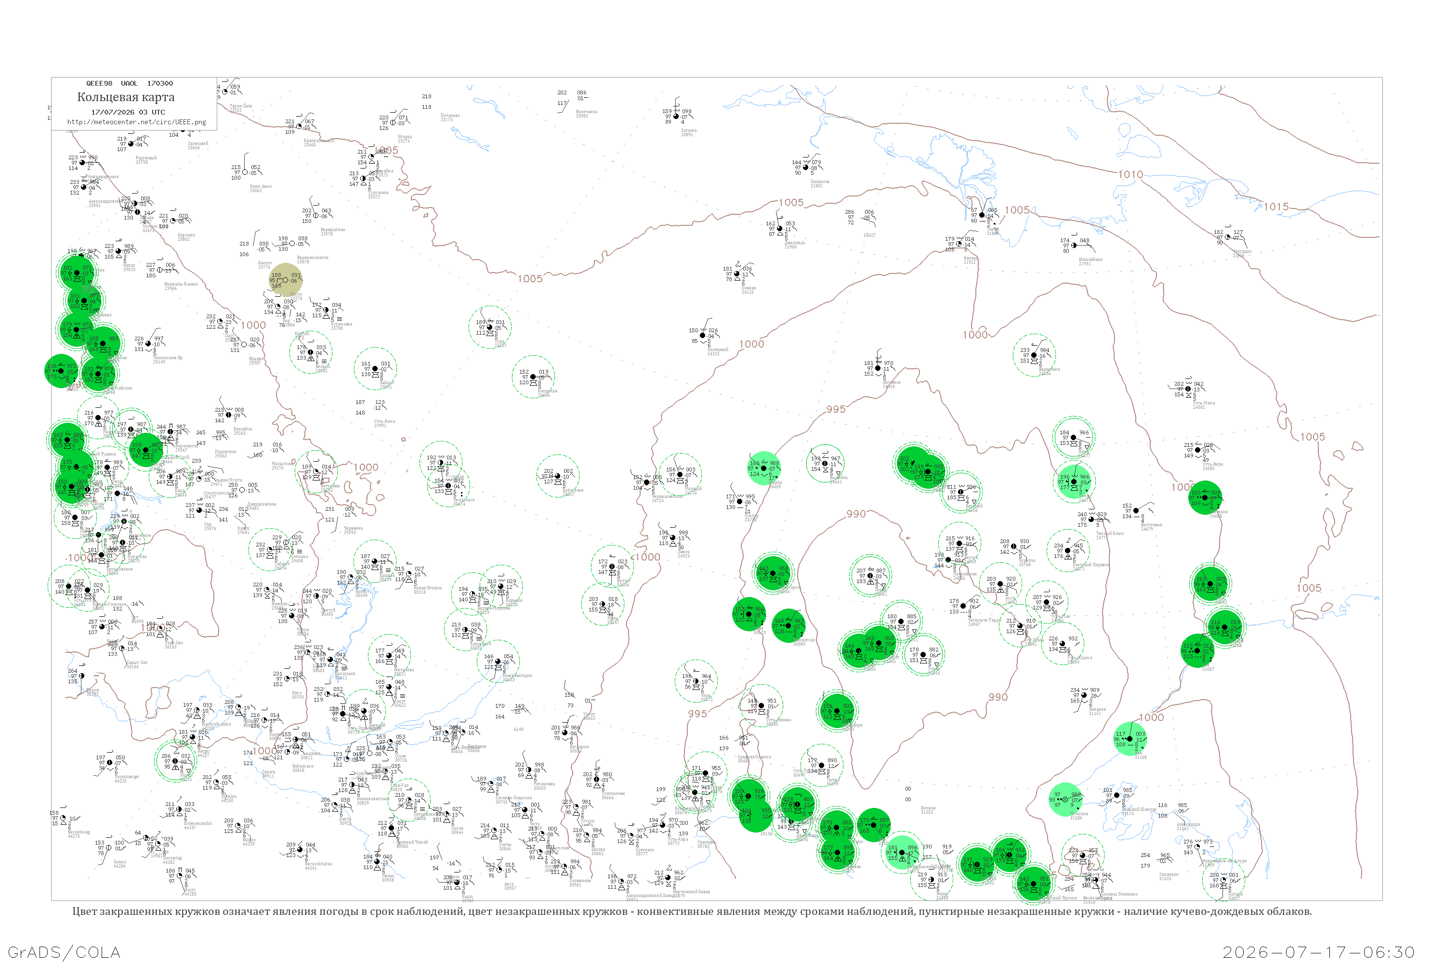1445x963 pixels.
Task: Click the "1010" isobar label
Action: tap(1130, 174)
